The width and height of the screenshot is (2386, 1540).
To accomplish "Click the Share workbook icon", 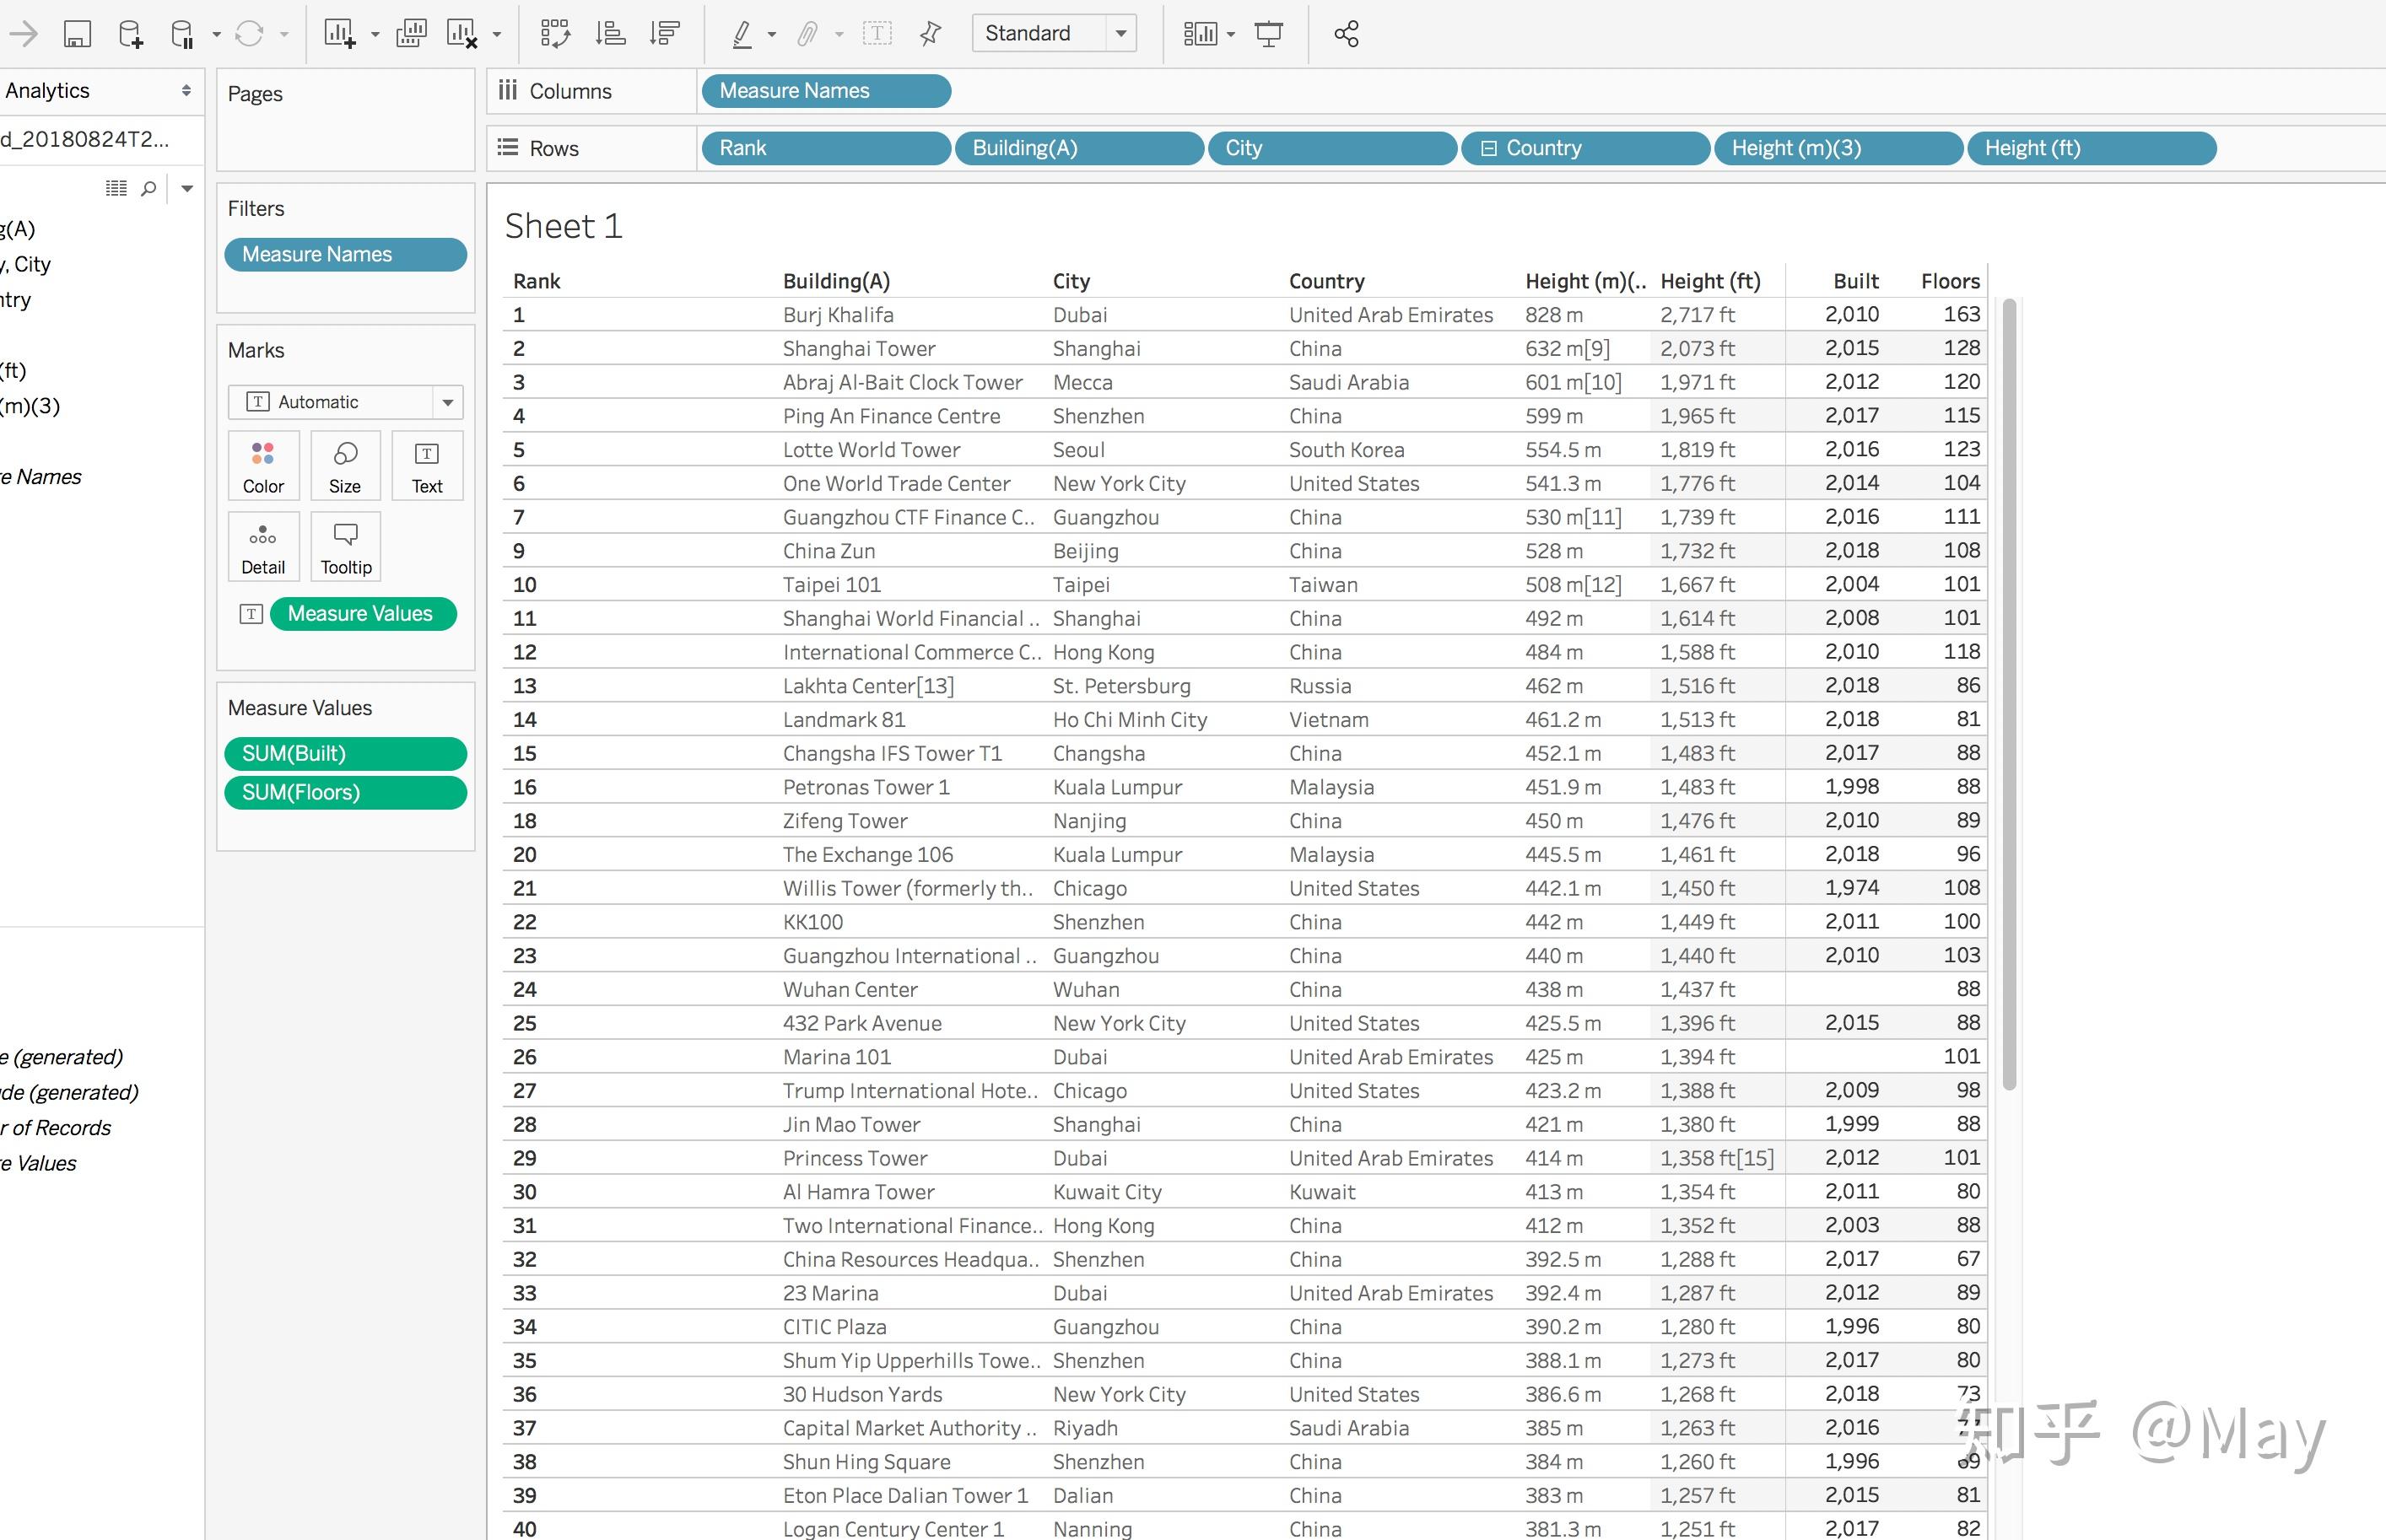I will [x=1346, y=34].
